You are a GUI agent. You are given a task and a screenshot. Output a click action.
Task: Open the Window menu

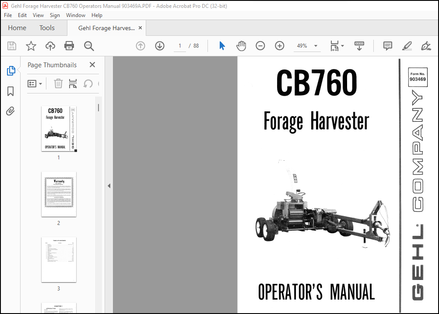click(76, 15)
